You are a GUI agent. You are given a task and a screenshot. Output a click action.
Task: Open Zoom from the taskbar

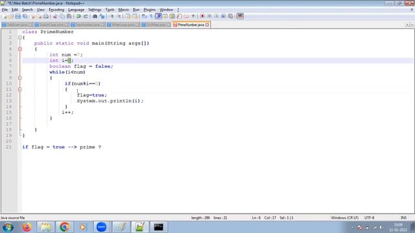101,227
